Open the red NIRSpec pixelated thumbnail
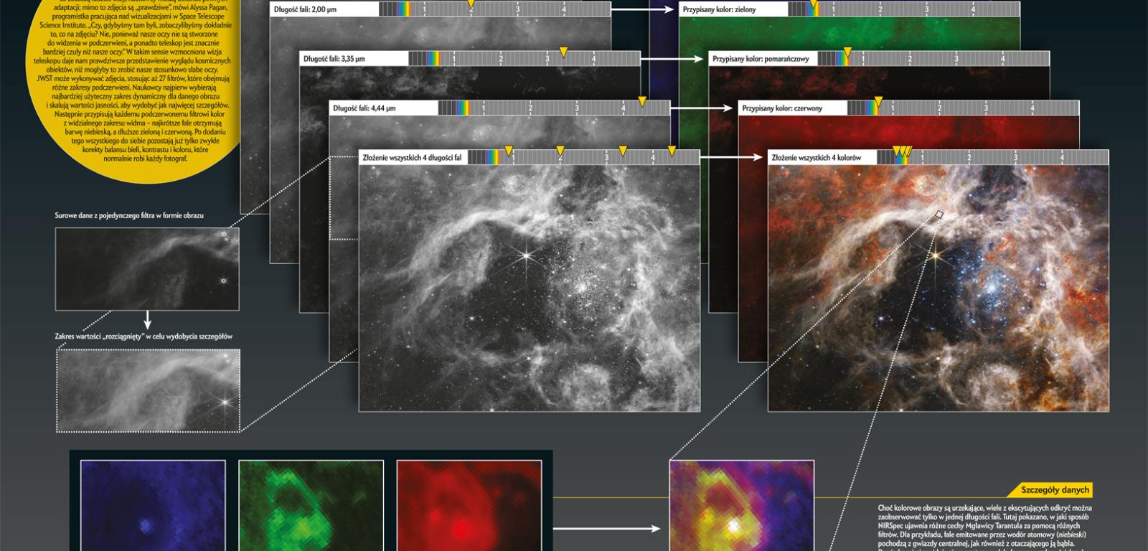 pos(469,506)
